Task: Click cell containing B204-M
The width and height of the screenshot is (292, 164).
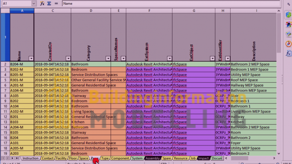Action: coord(22,64)
